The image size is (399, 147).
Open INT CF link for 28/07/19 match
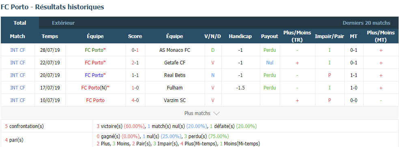tap(18, 50)
